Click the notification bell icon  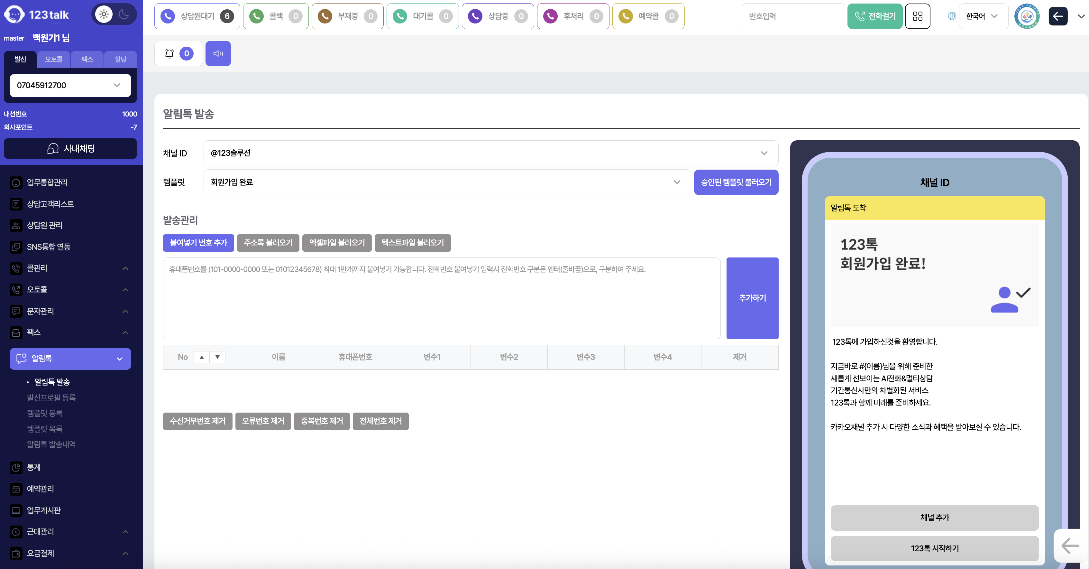tap(169, 54)
